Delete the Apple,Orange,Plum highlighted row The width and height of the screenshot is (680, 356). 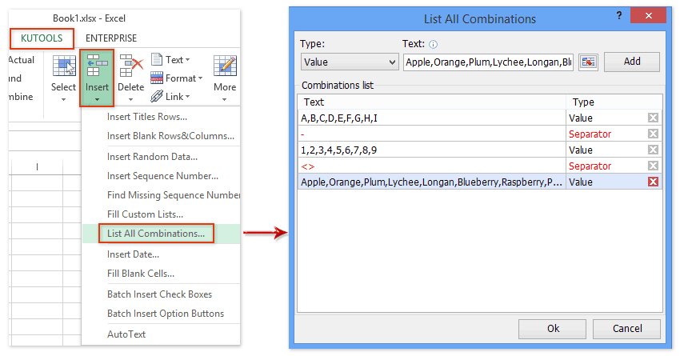(x=653, y=182)
